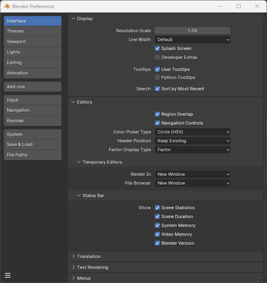Image resolution: width=267 pixels, height=283 pixels.
Task: Expand the Text Rendering panel
Action: coord(73,267)
